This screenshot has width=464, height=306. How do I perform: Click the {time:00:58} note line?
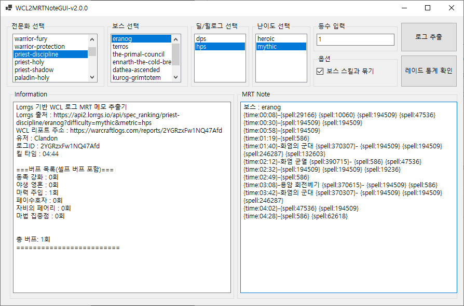[282, 130]
